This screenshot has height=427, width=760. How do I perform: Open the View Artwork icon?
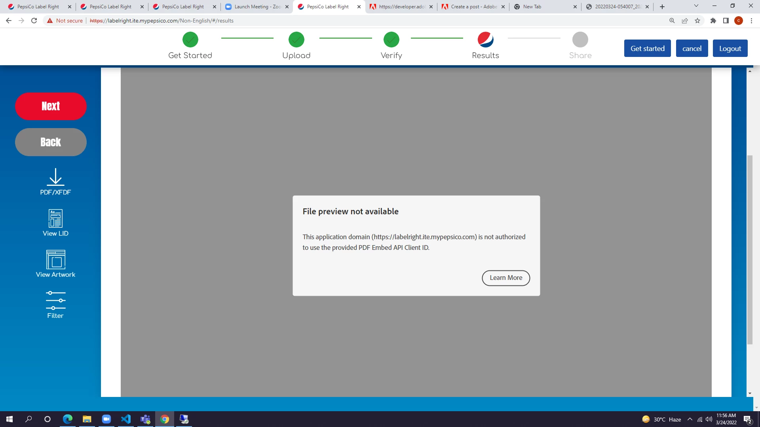click(55, 259)
